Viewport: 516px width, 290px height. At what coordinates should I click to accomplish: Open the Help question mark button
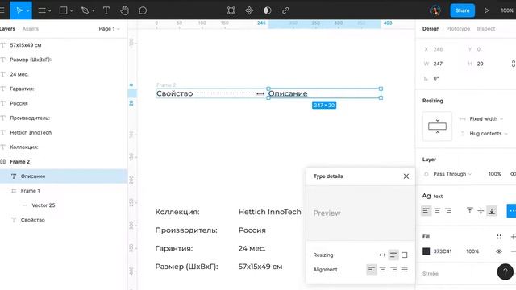[x=506, y=271]
